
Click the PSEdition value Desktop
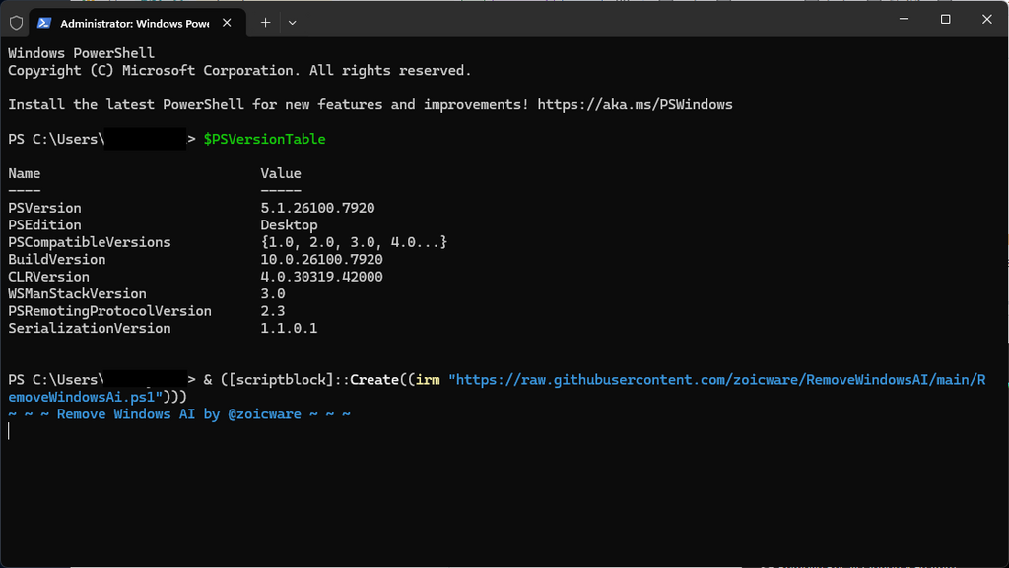(x=289, y=225)
